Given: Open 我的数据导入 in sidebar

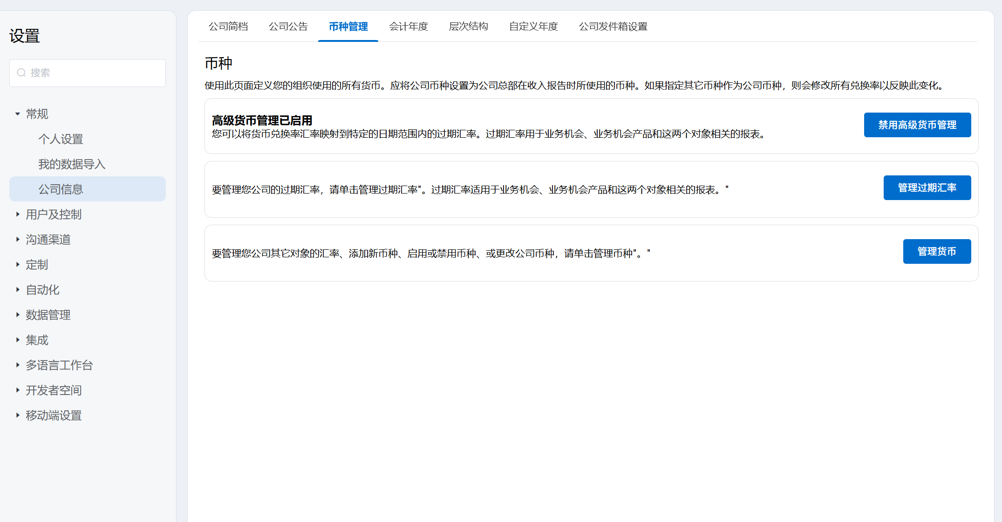Looking at the screenshot, I should click(x=72, y=164).
